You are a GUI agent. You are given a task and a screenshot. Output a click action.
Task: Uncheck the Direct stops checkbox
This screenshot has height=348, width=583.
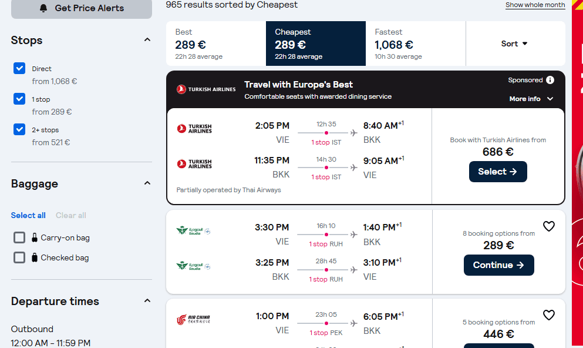(19, 69)
